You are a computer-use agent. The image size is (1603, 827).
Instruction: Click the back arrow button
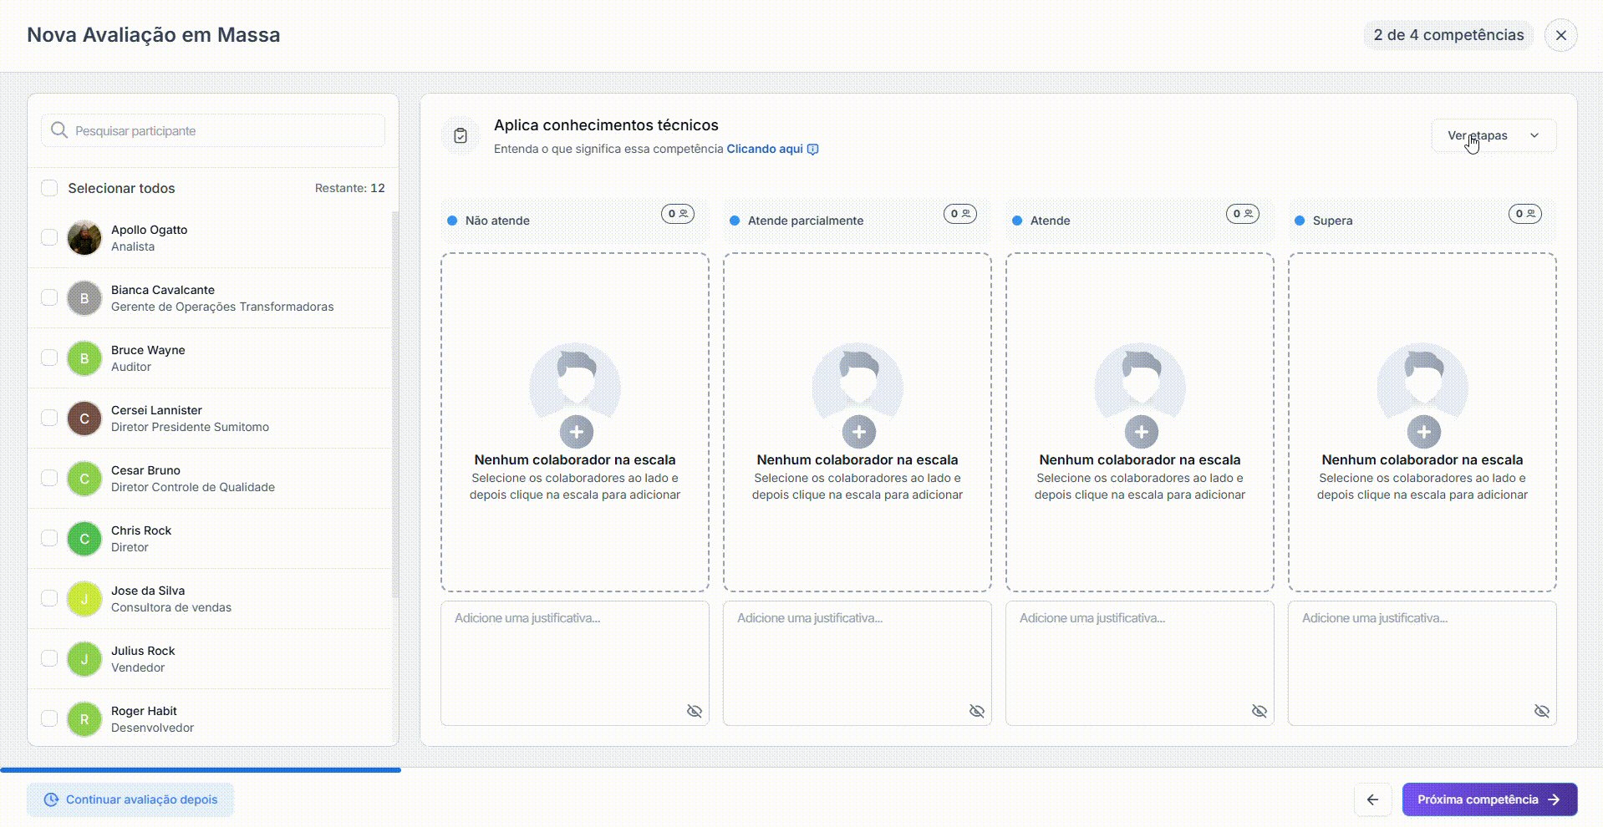pyautogui.click(x=1372, y=799)
